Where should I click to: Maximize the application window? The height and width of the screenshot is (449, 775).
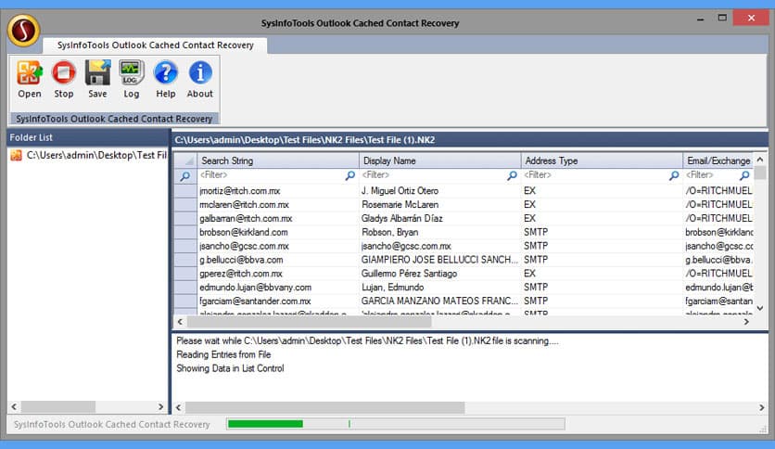pos(722,18)
